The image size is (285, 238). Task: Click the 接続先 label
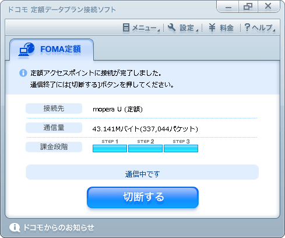pos(54,108)
